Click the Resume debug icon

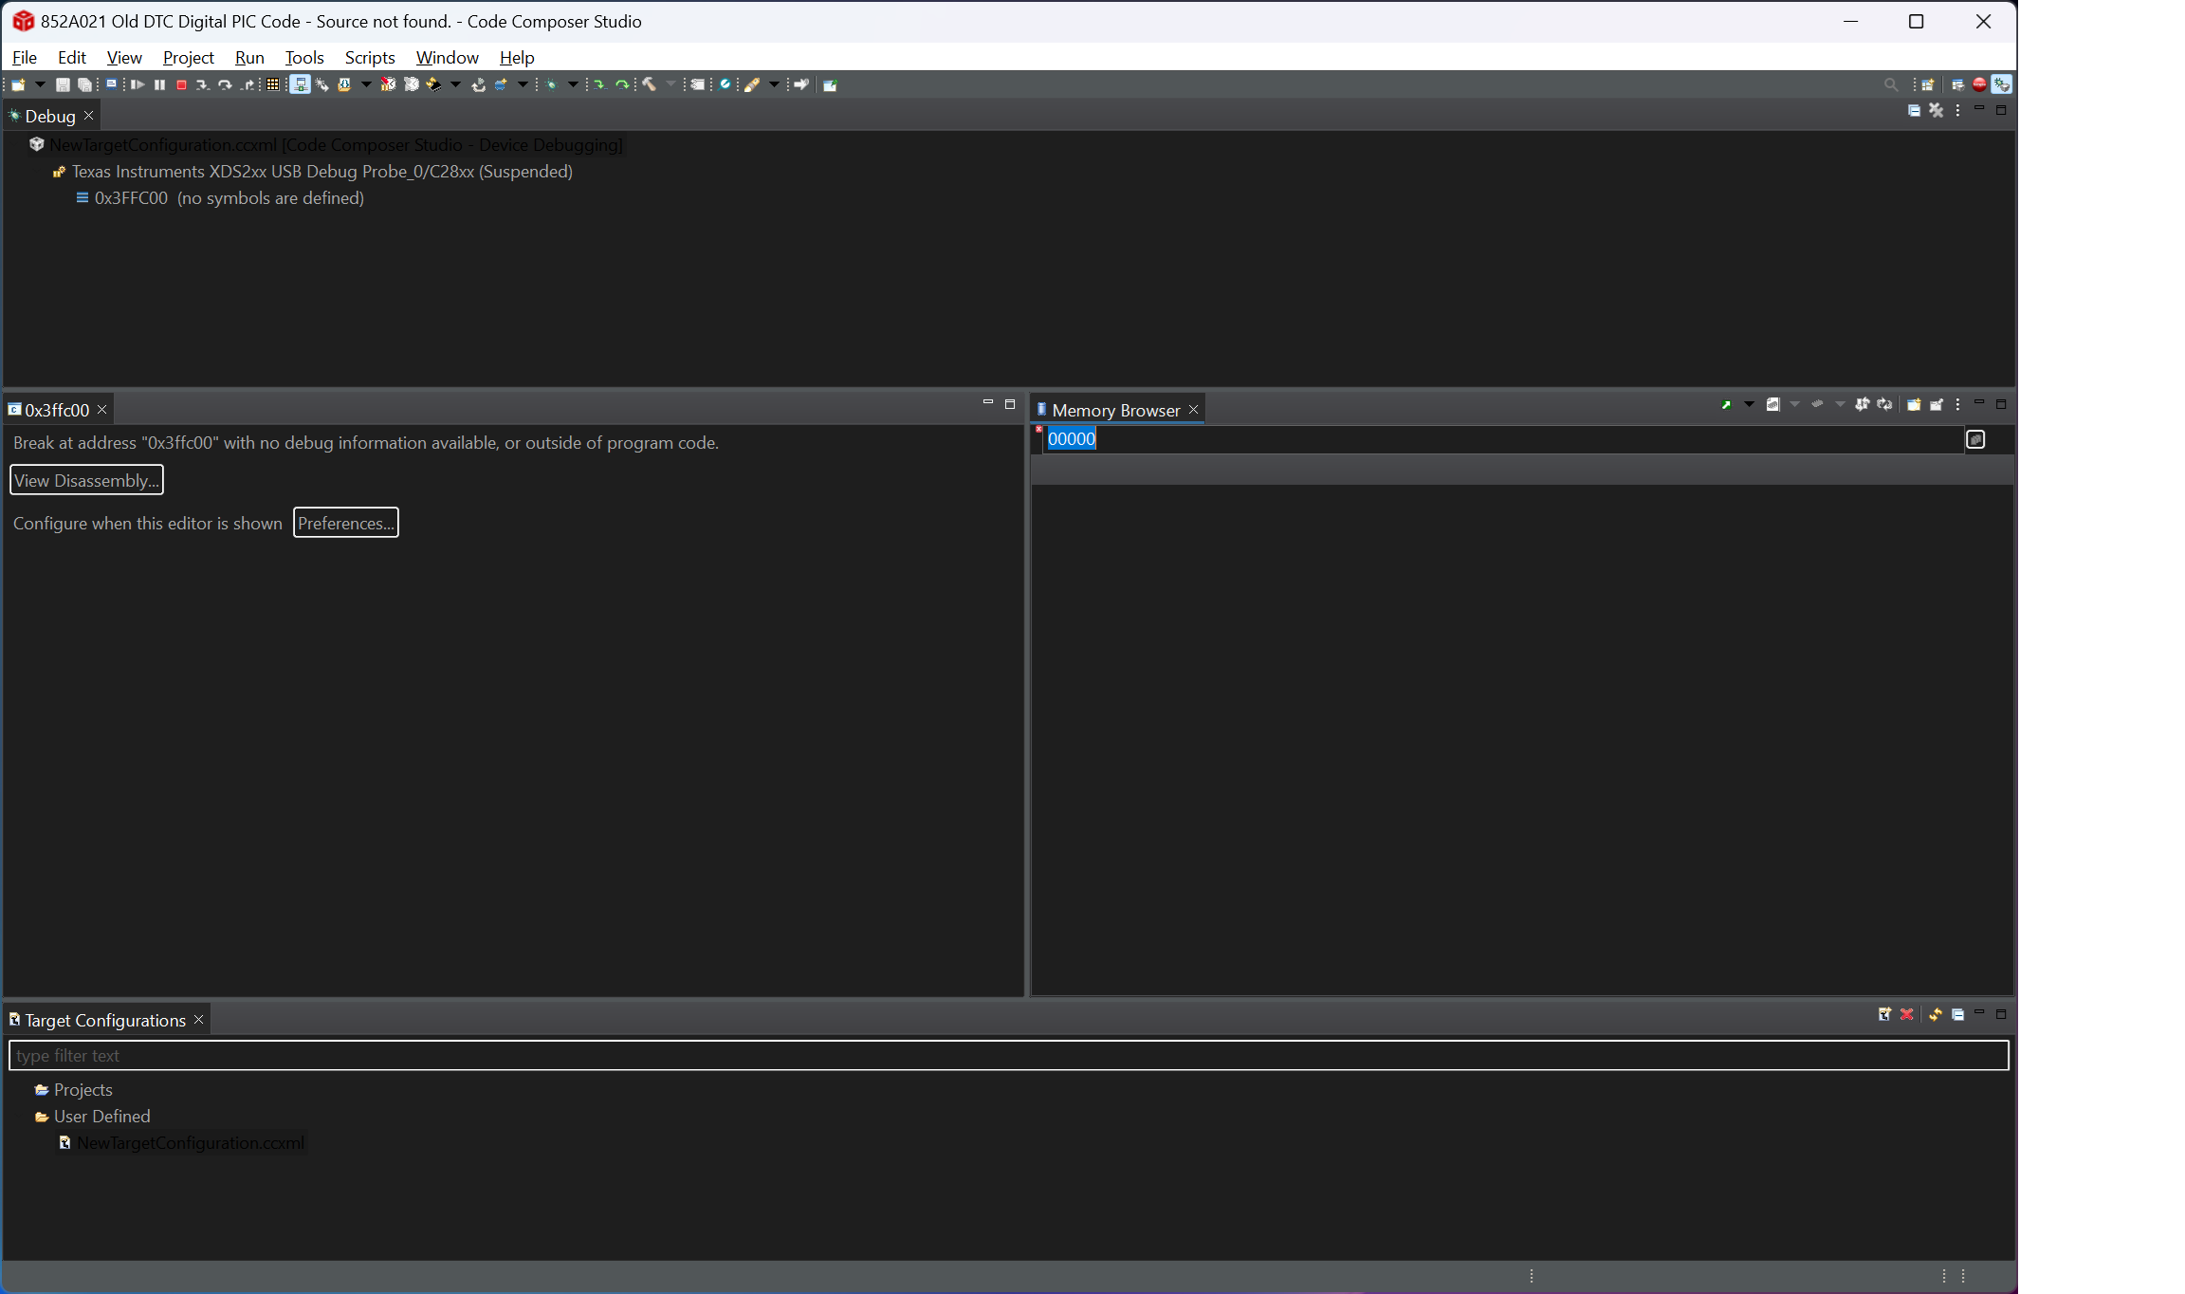click(x=138, y=85)
